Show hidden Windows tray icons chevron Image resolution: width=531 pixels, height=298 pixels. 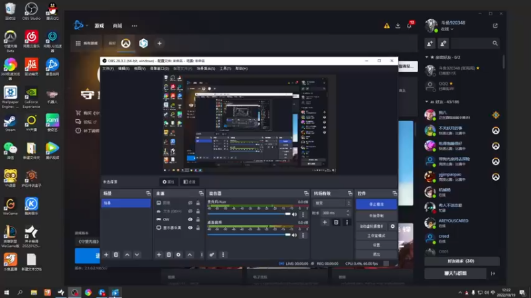(460, 293)
